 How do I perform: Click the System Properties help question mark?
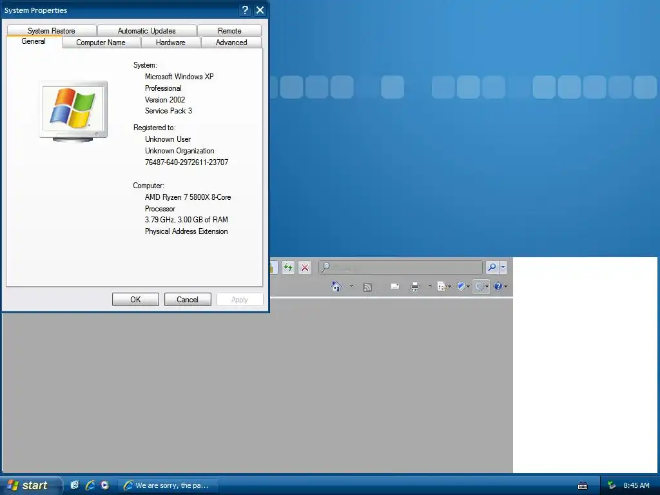pos(245,10)
